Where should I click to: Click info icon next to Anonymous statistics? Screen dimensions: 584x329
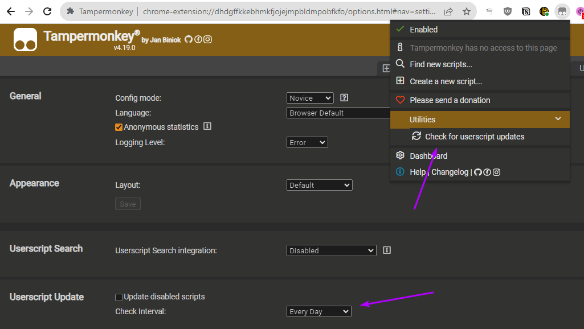click(x=207, y=126)
